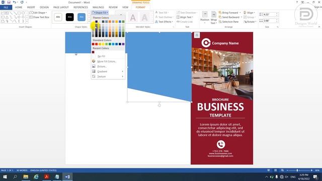The width and height of the screenshot is (322, 181).
Task: Choose green theme color in top row
Action: (123, 22)
